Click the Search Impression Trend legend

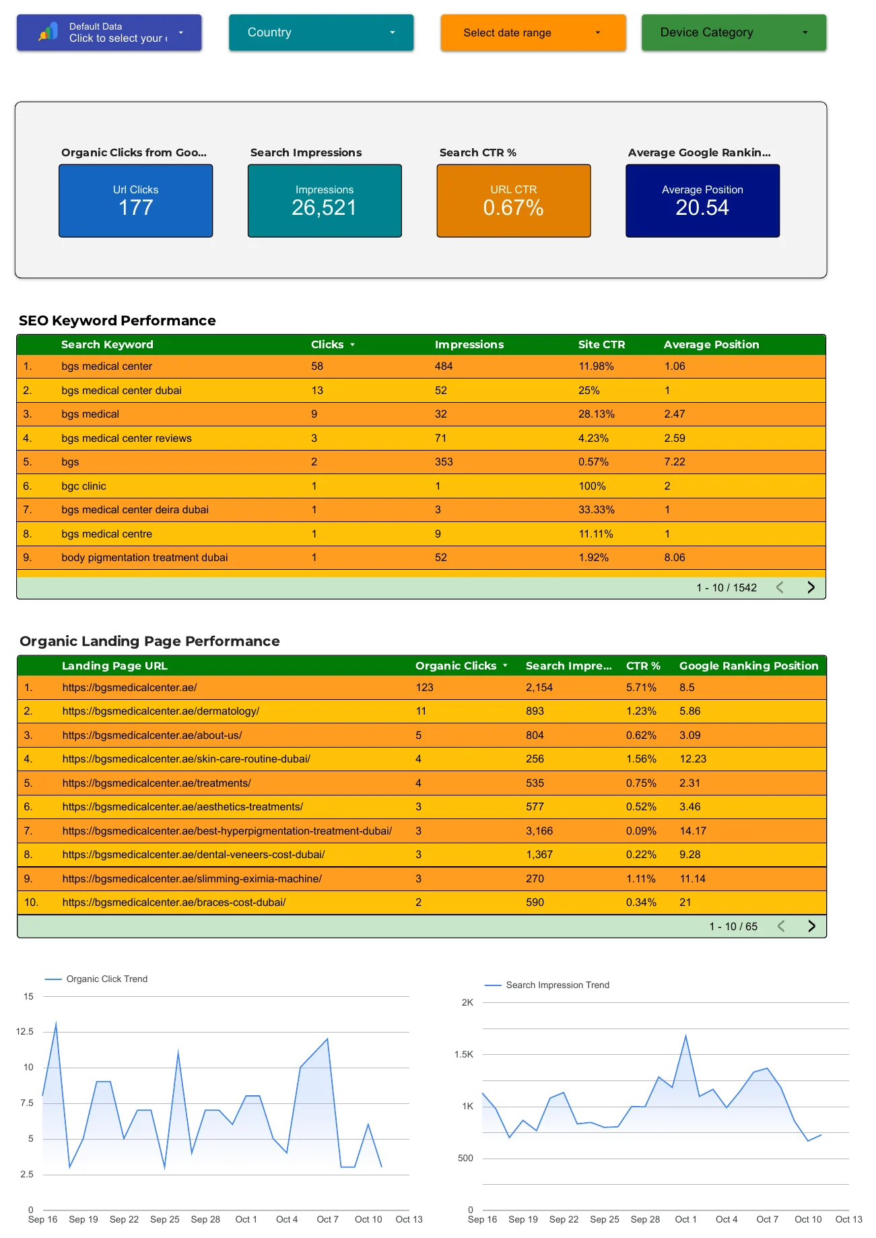coord(547,985)
